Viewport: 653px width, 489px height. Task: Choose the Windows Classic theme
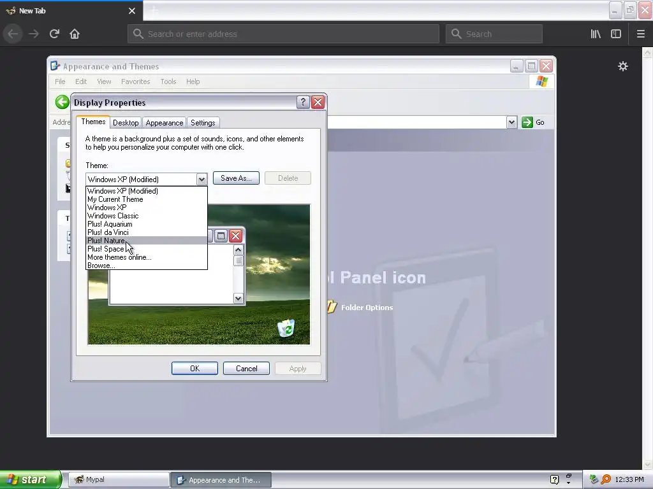coord(146,216)
